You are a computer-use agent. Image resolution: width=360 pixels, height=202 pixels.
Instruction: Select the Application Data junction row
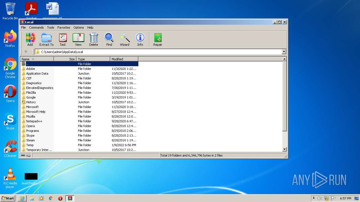click(x=79, y=74)
